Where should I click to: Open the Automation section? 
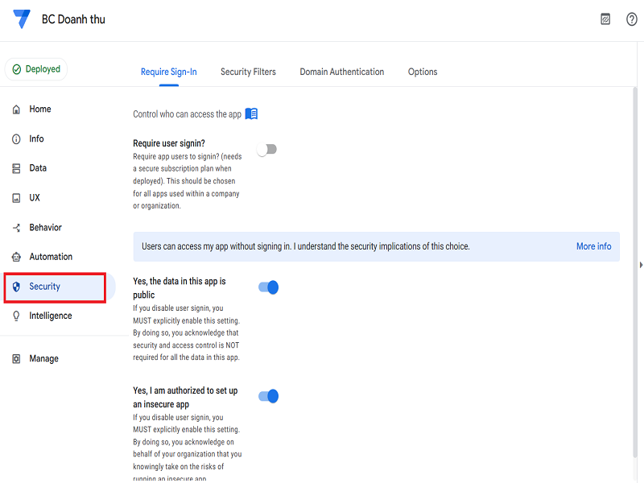(49, 256)
